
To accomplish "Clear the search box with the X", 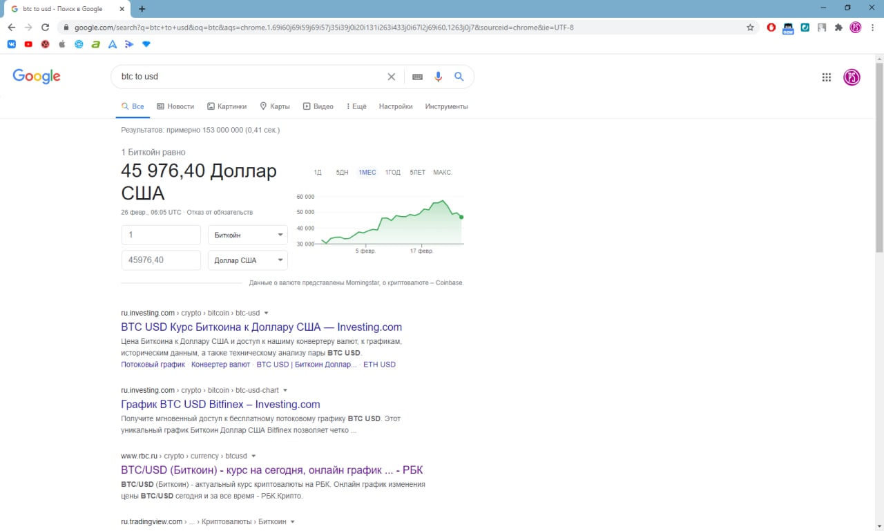I will pos(392,77).
